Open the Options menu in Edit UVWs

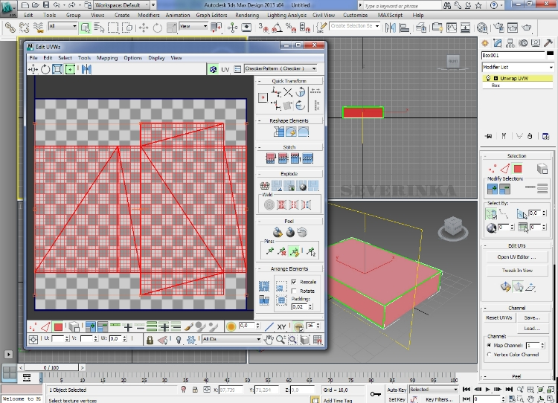tap(132, 58)
